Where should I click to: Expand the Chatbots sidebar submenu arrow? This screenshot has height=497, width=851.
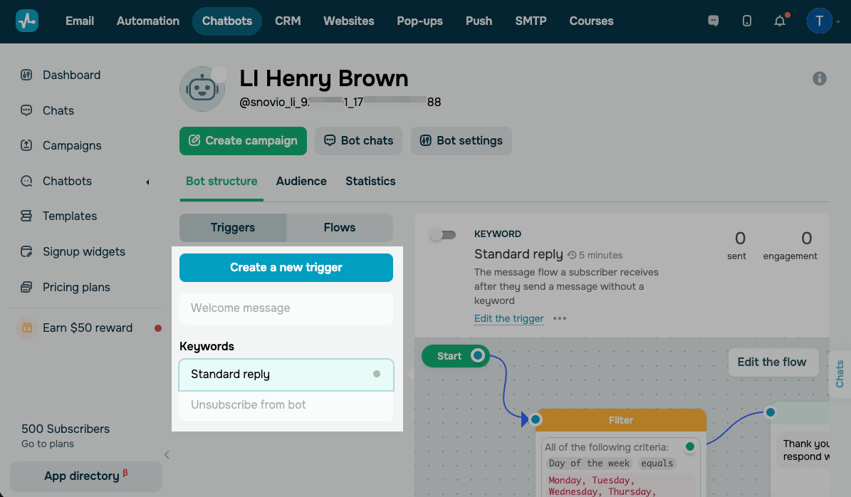pos(147,182)
